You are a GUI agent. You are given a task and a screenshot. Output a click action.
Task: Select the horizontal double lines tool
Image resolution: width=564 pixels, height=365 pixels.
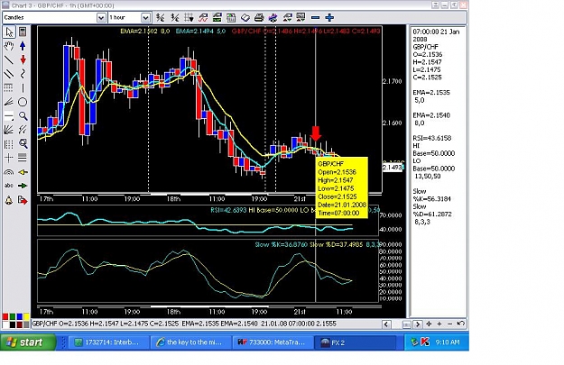[x=23, y=158]
